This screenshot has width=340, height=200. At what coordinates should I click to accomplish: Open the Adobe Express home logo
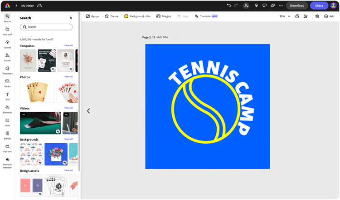pos(7,5)
